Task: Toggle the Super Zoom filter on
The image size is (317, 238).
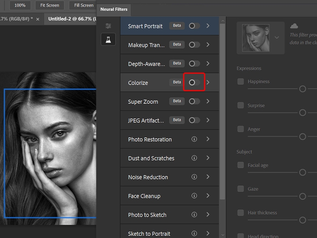Action: click(x=194, y=101)
